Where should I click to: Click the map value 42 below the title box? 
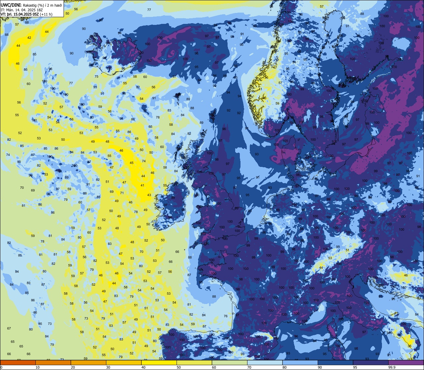(29, 38)
